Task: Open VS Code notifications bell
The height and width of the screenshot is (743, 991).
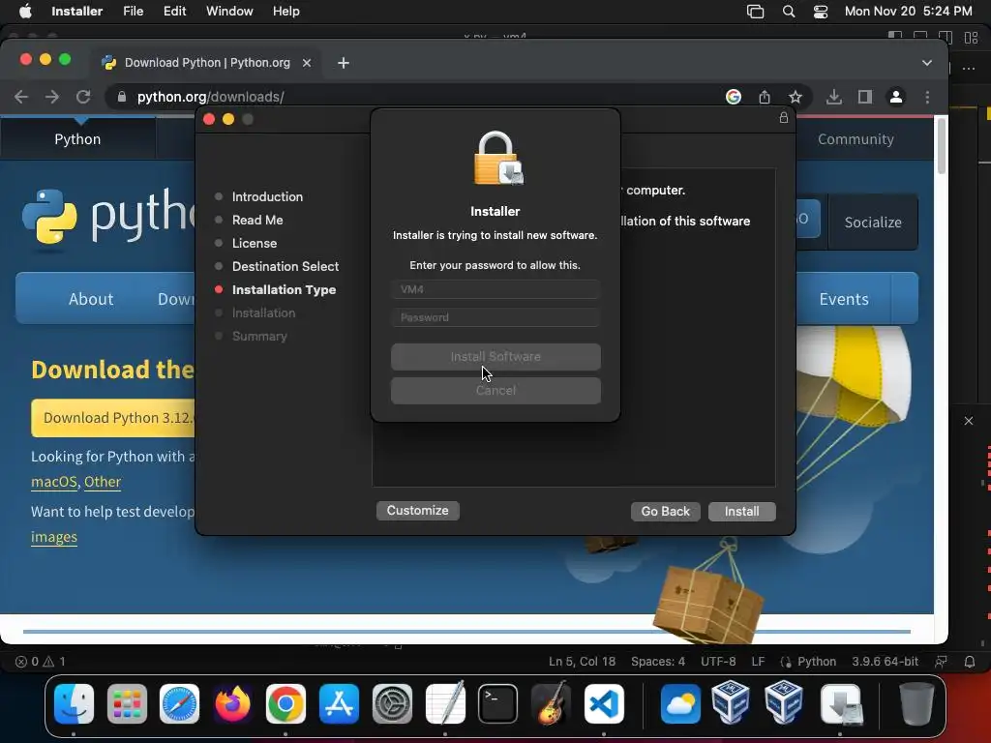Action: click(x=969, y=662)
